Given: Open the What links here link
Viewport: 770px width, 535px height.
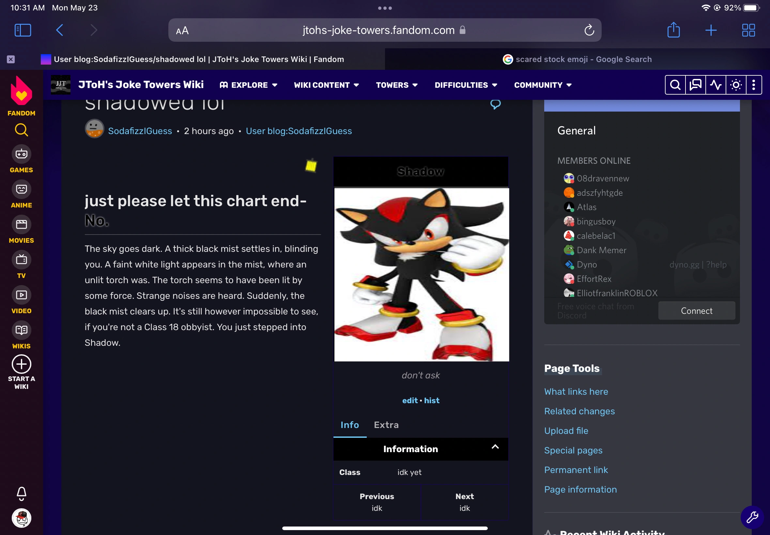Looking at the screenshot, I should tap(576, 391).
